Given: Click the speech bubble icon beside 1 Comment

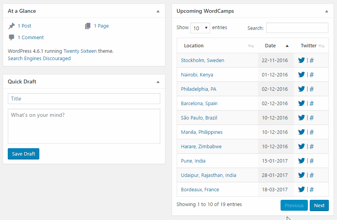Looking at the screenshot, I should [11, 38].
